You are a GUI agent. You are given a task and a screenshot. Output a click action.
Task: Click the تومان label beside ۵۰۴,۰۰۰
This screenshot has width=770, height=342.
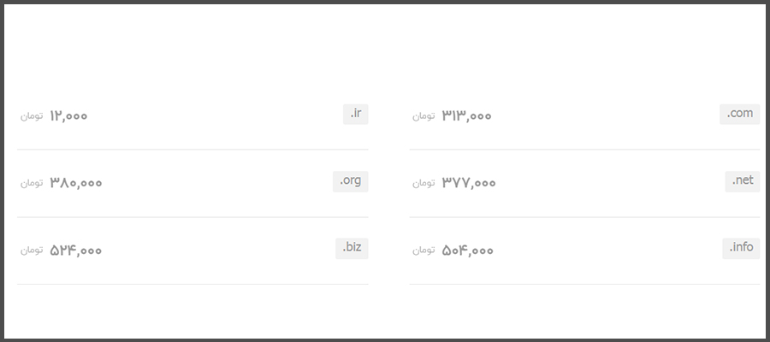tap(423, 251)
